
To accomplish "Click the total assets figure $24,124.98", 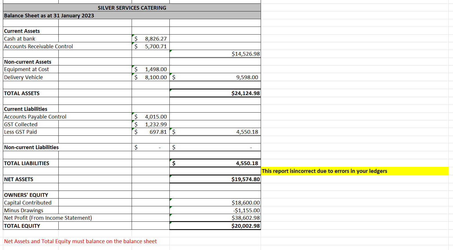I will click(x=246, y=93).
